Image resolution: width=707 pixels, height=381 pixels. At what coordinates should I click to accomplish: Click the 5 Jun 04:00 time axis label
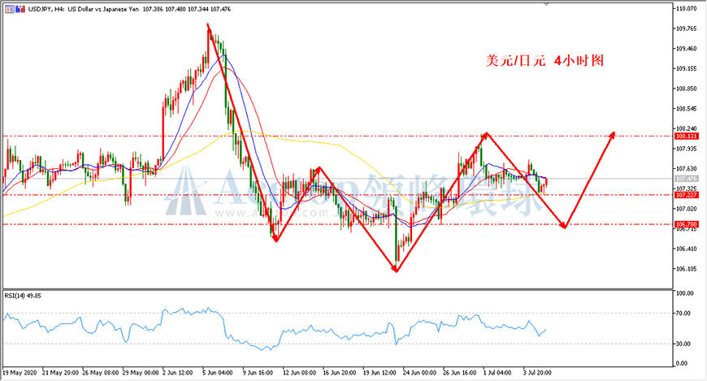[217, 373]
